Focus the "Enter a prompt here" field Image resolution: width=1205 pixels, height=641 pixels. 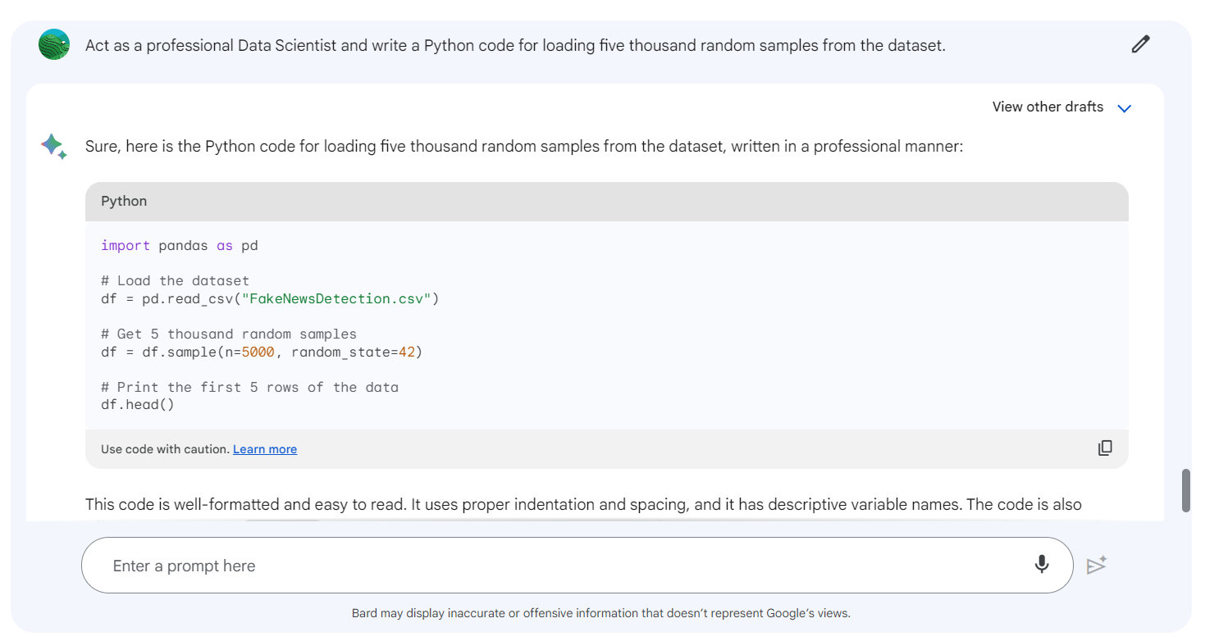(558, 566)
